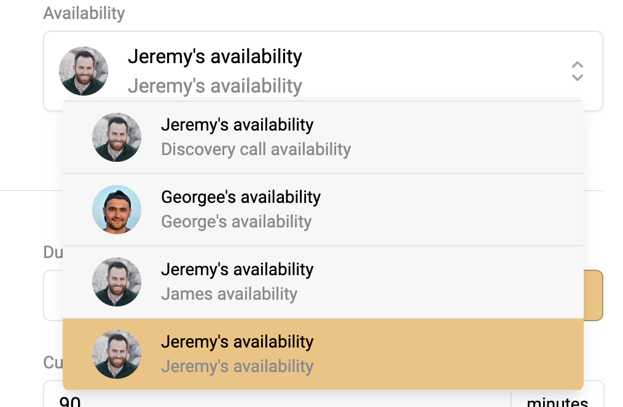Click the gray Jeremy's availability subtitle in the combo box

(215, 86)
